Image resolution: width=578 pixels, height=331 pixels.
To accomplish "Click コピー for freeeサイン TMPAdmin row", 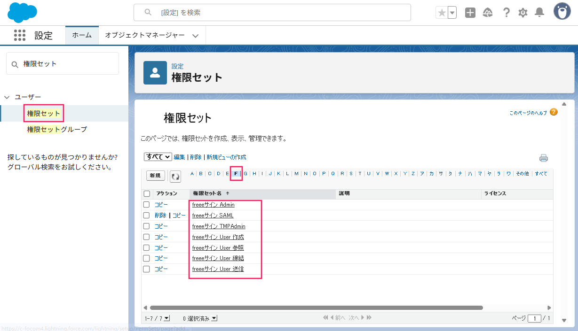I will click(x=161, y=226).
